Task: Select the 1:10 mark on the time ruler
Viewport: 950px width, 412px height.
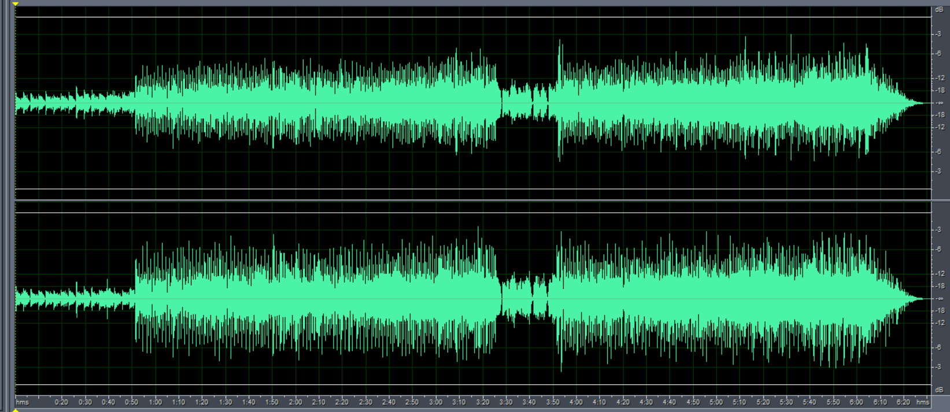Action: 179,402
